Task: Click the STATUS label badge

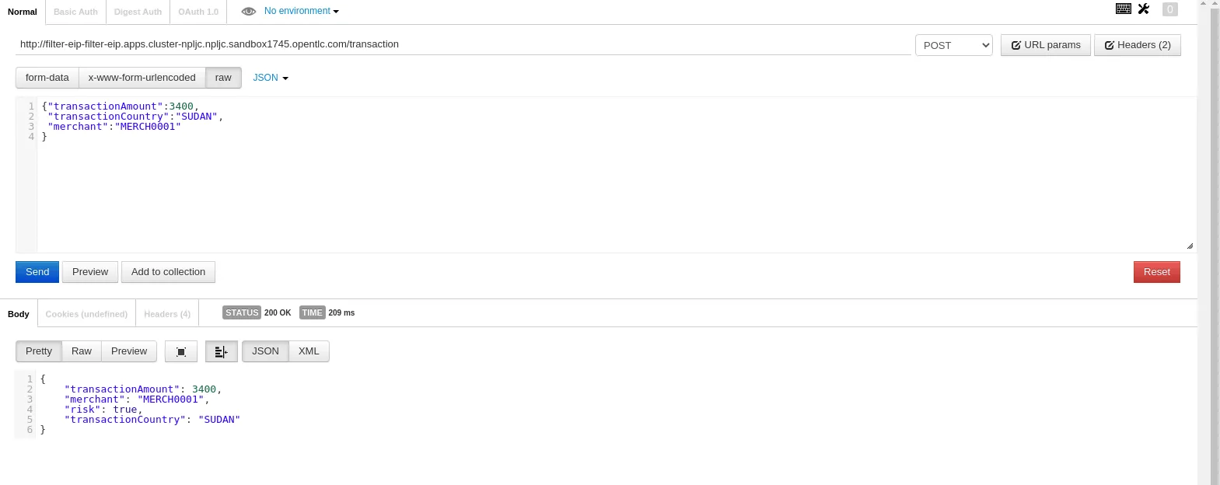Action: click(x=242, y=312)
